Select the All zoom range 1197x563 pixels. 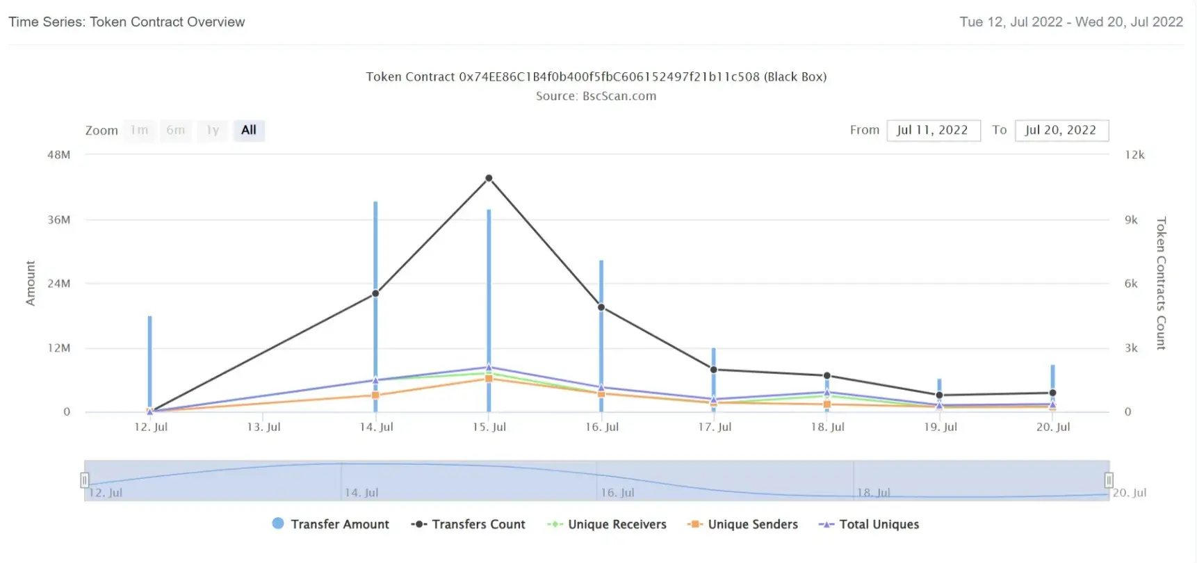coord(249,130)
